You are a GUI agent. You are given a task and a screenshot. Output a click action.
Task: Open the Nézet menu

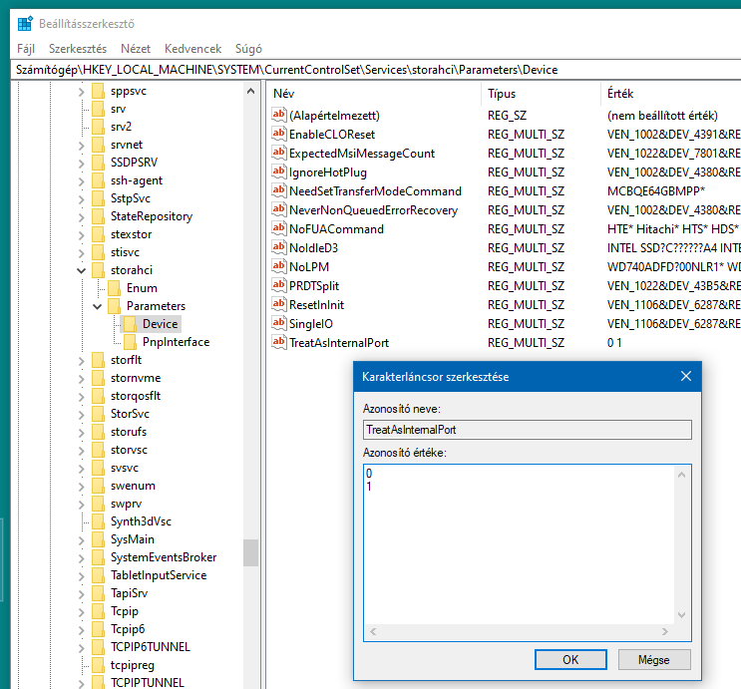click(x=136, y=49)
